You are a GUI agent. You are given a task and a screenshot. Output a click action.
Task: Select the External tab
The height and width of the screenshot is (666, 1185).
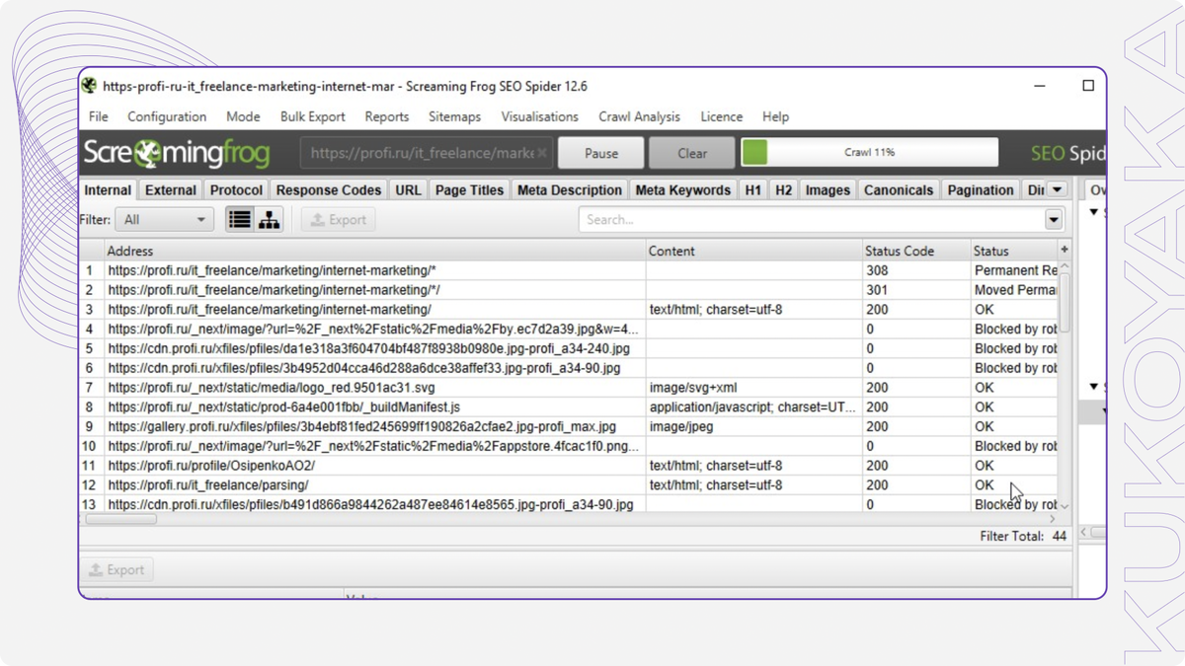(x=171, y=190)
